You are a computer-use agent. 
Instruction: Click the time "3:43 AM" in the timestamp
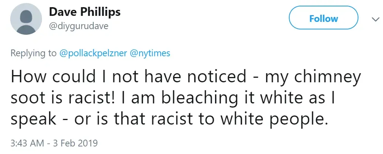(x=26, y=143)
